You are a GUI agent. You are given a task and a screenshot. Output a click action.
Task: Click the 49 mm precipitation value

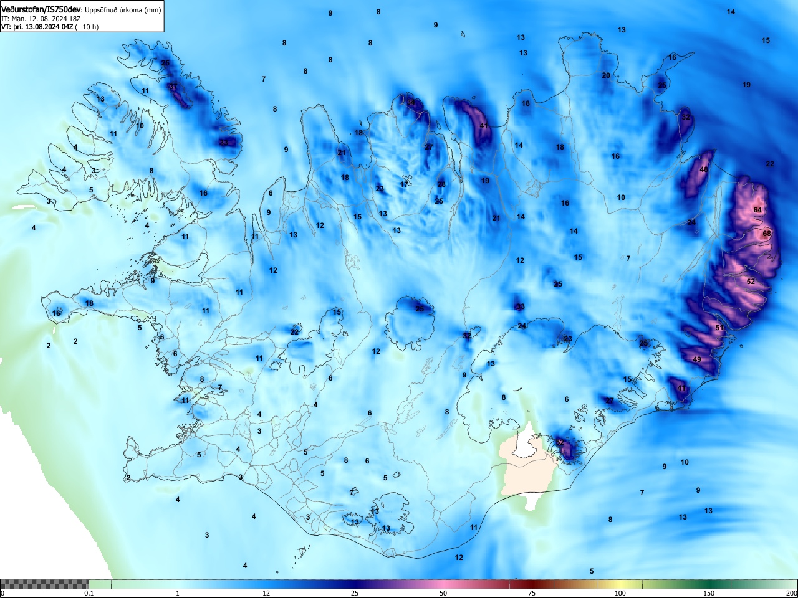pos(697,359)
